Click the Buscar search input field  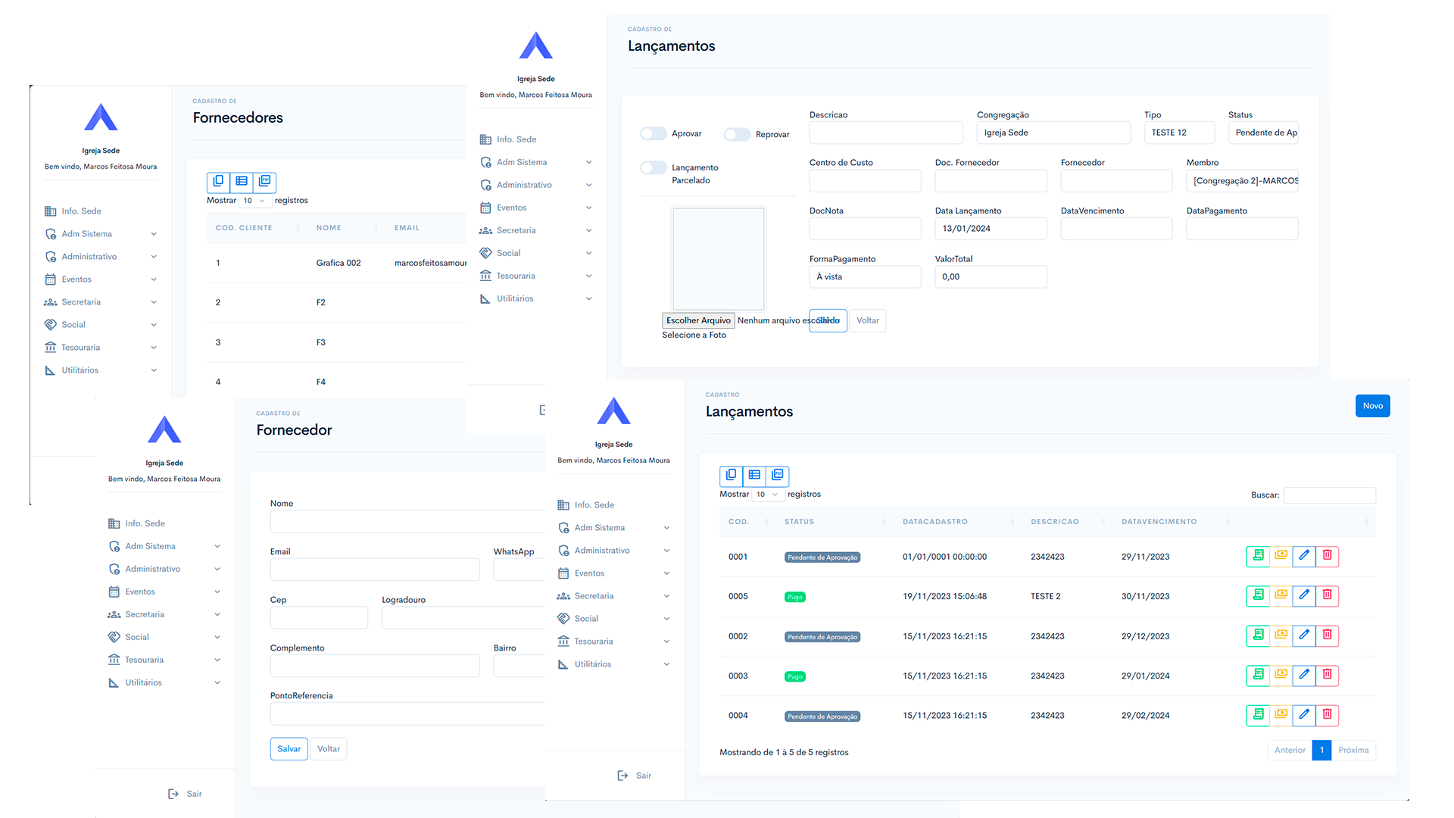tap(1329, 495)
